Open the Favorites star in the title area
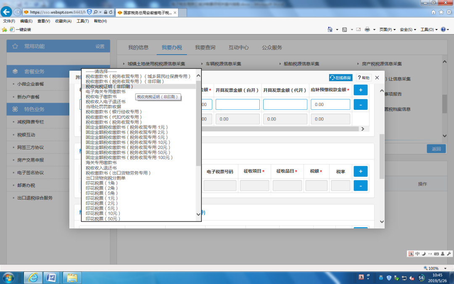The image size is (454, 284). click(441, 12)
